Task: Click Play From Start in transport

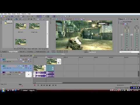Action: tap(41, 85)
